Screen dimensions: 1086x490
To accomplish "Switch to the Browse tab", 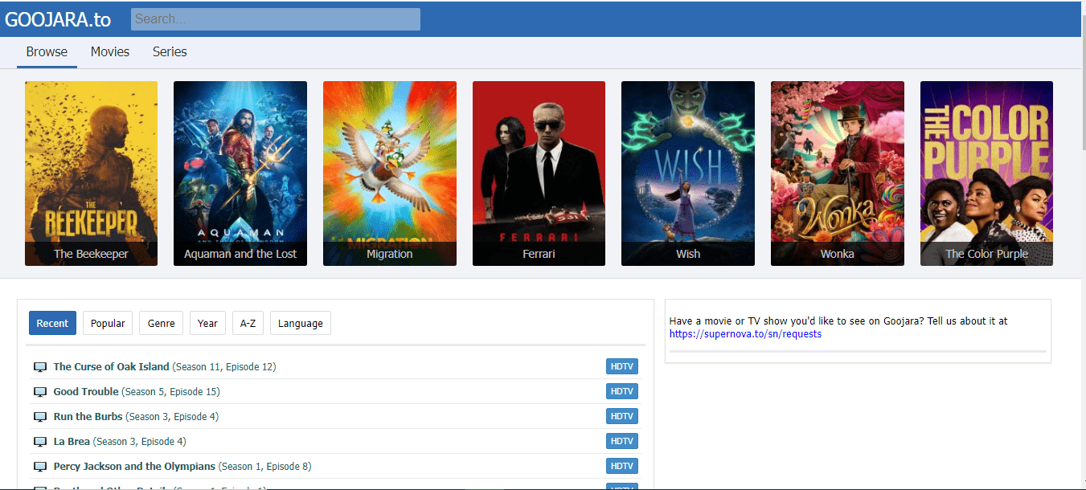I will click(47, 51).
